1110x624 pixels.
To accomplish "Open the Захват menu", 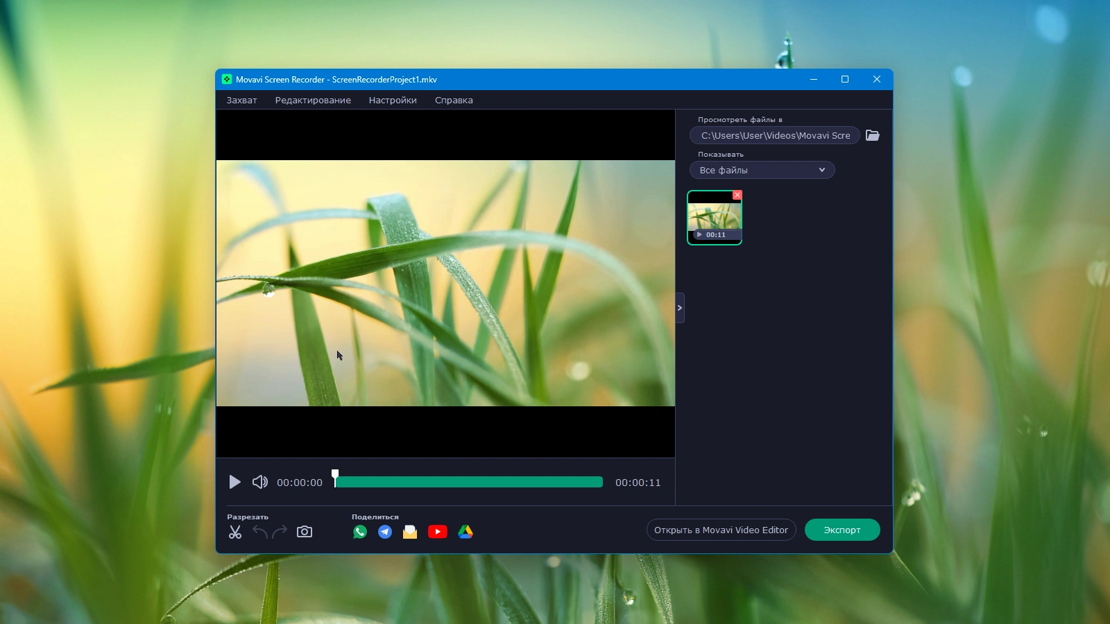I will 241,100.
